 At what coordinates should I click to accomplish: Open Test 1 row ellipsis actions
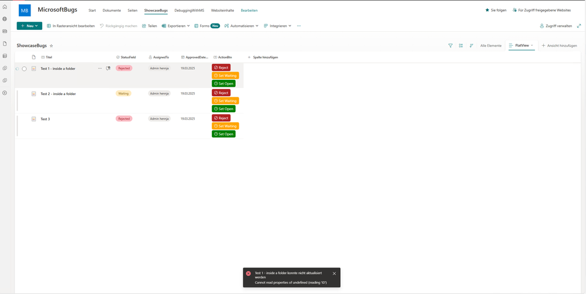click(x=100, y=69)
